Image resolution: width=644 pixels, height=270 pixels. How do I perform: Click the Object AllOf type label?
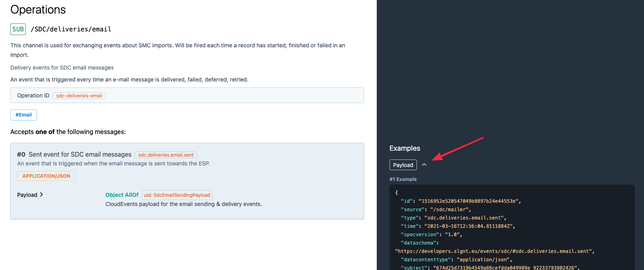(x=122, y=195)
